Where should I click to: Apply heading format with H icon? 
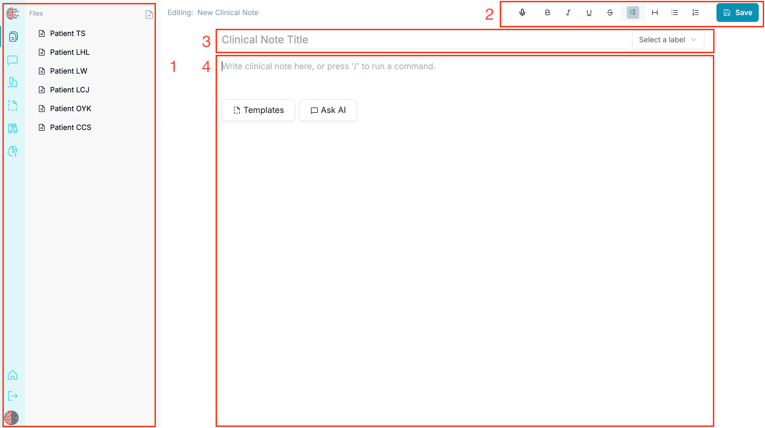[655, 13]
